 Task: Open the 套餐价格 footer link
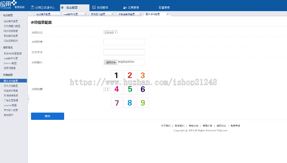[x=207, y=126]
